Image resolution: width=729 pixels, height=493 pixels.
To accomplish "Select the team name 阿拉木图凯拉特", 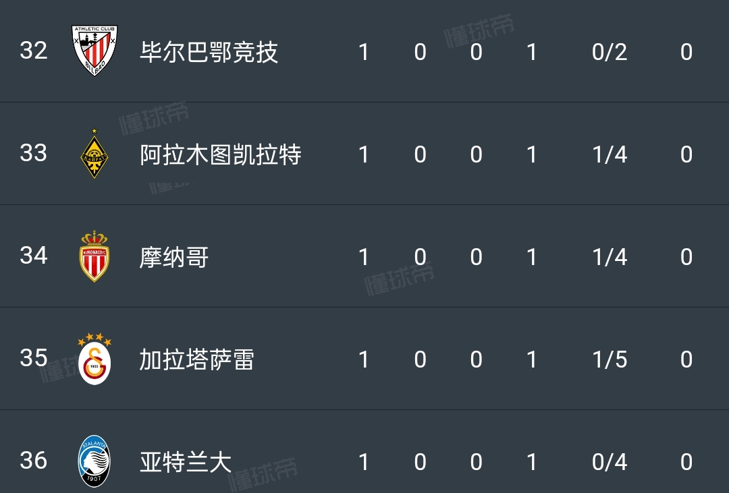I will point(220,154).
